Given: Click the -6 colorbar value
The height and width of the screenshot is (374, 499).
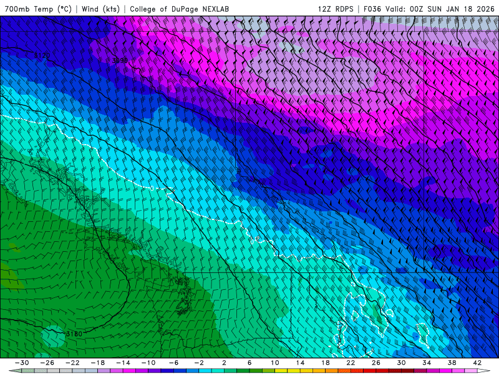Looking at the screenshot, I should [x=174, y=363].
